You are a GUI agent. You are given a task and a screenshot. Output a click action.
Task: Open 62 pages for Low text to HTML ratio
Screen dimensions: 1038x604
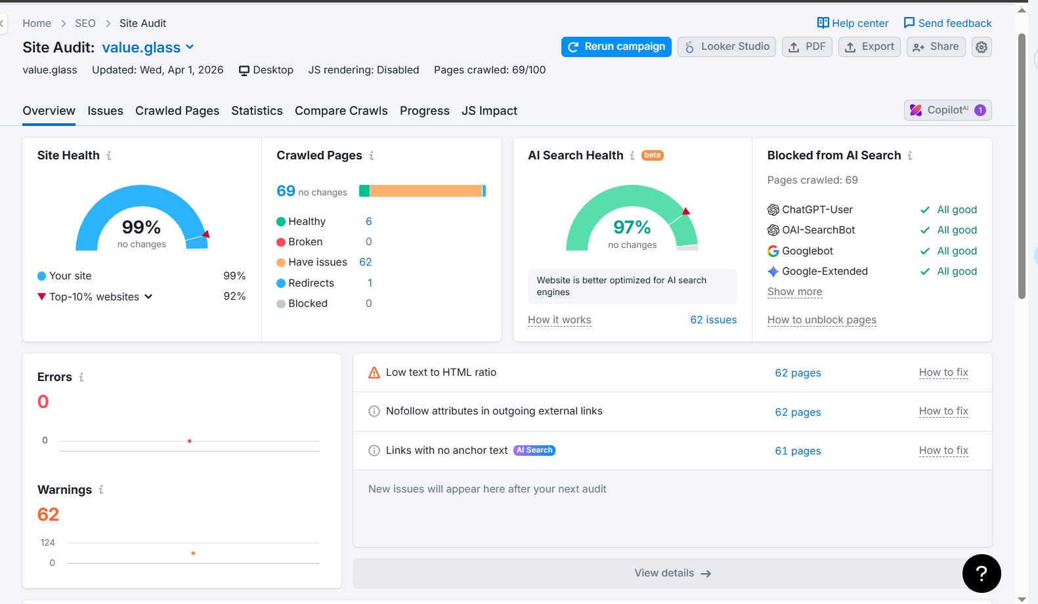click(x=798, y=373)
